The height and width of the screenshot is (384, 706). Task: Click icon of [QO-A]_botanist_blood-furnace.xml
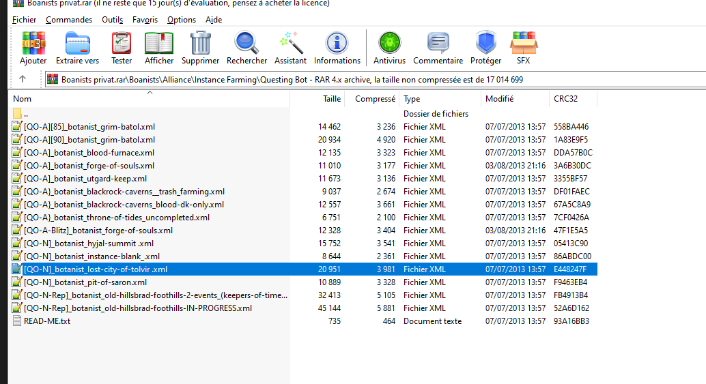[x=17, y=153]
